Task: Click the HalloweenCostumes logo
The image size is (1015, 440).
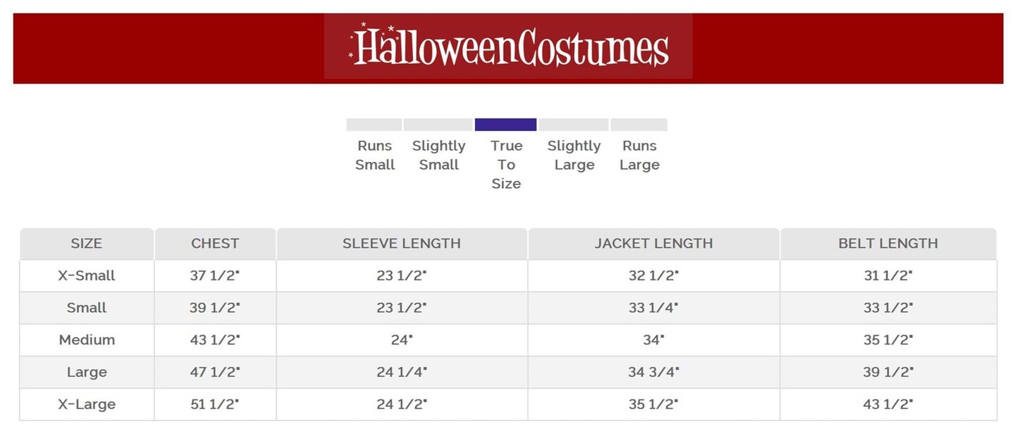Action: coord(508,46)
